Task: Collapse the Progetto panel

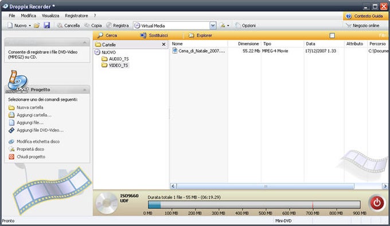Action: tap(85, 89)
